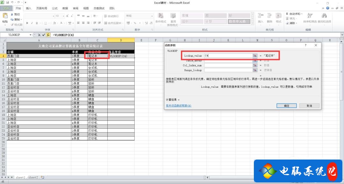Screen dimensions: 344x184
Task: Apply the 检查单元格 cell style
Action: coord(239,21)
